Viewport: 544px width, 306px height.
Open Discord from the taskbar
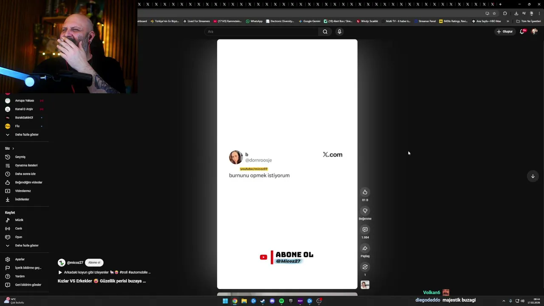272,301
